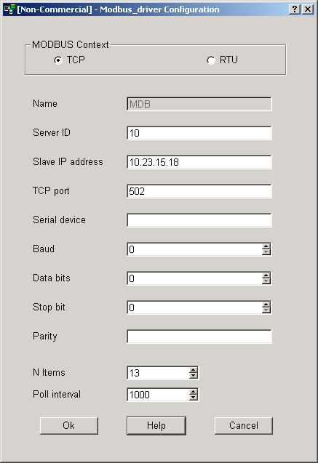Focus the Server ID input field
This screenshot has width=318, height=463.
coord(199,133)
